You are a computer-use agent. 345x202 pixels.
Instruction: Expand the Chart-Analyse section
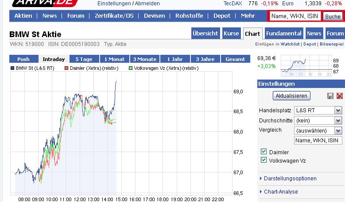(281, 192)
